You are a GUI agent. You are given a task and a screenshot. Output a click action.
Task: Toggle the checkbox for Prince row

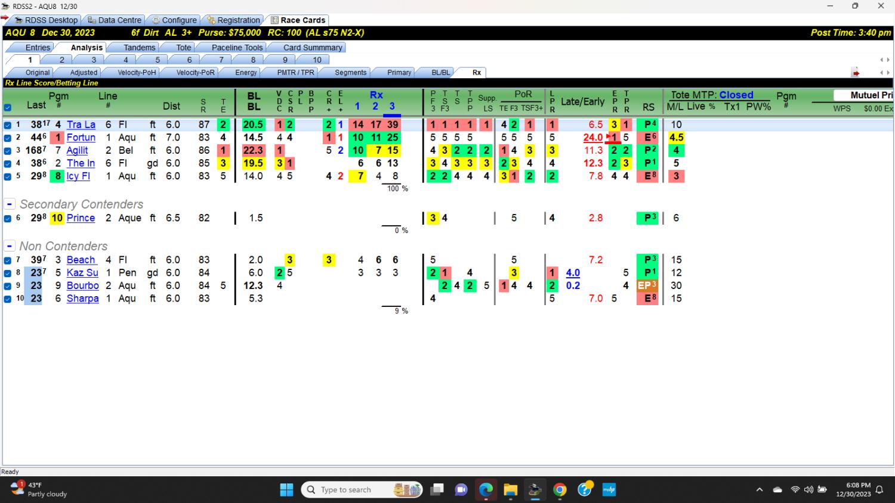click(8, 219)
